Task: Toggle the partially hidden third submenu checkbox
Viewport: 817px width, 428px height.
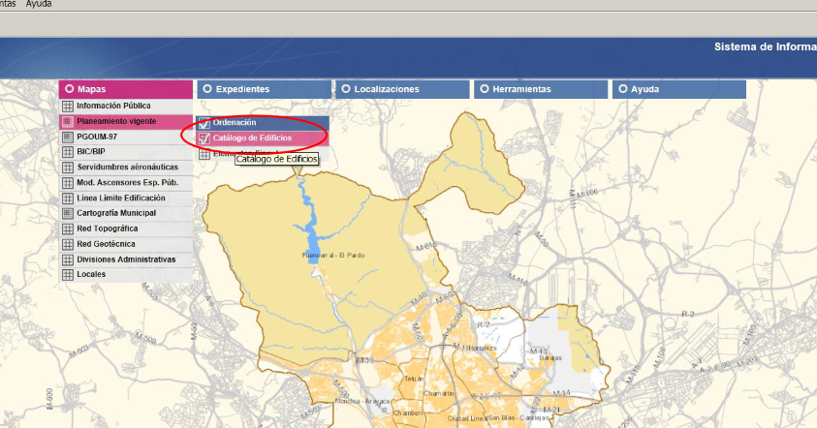Action: pyautogui.click(x=204, y=154)
